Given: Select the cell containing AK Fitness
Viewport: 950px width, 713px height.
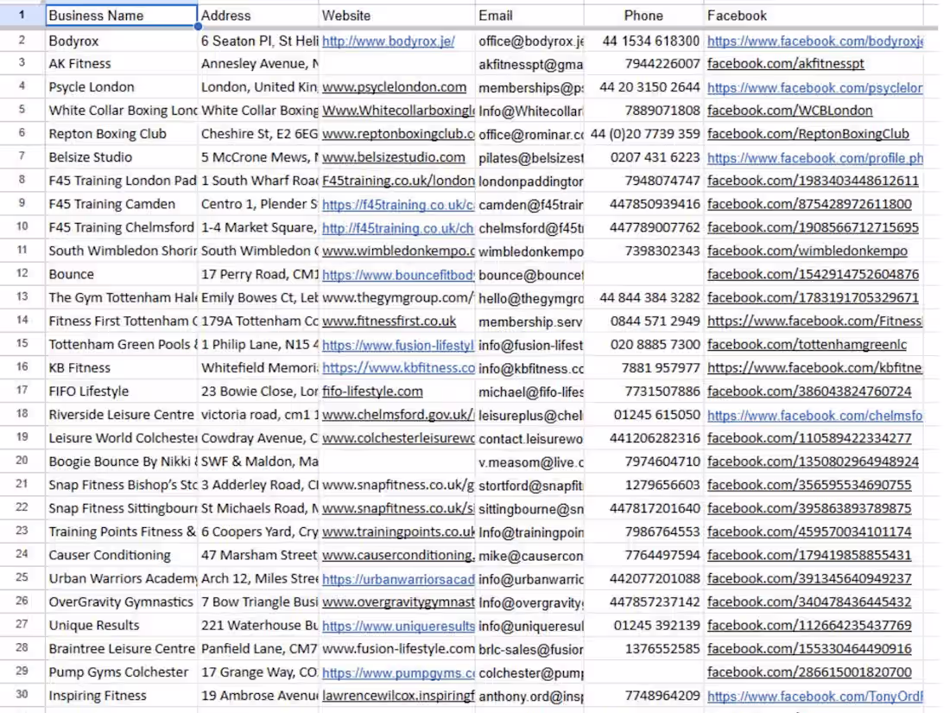Looking at the screenshot, I should (x=121, y=63).
